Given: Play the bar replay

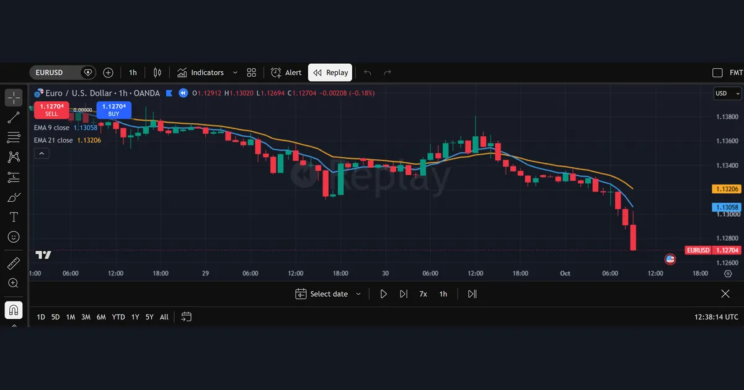Looking at the screenshot, I should click(383, 294).
